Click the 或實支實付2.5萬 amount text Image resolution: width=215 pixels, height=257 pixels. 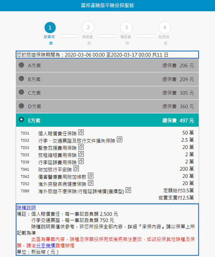[176, 198]
